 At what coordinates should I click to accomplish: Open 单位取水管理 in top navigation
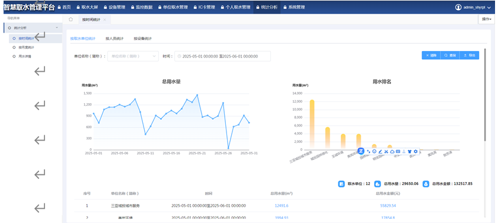coord(173,7)
